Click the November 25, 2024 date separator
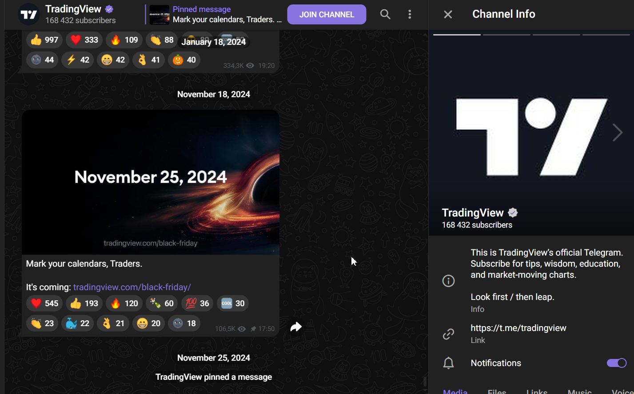 pyautogui.click(x=214, y=358)
